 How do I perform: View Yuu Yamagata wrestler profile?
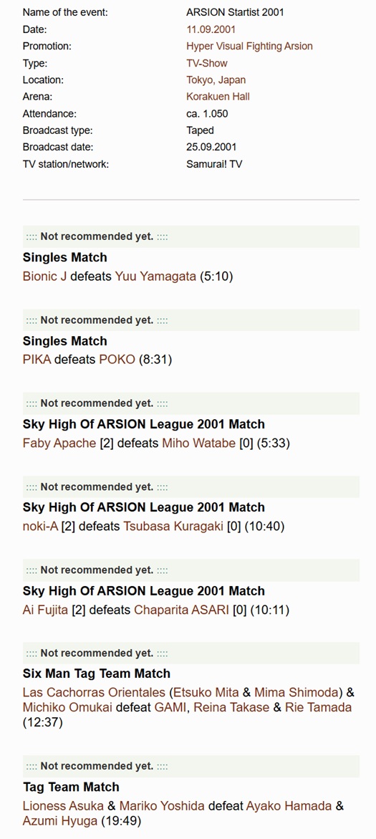(155, 277)
